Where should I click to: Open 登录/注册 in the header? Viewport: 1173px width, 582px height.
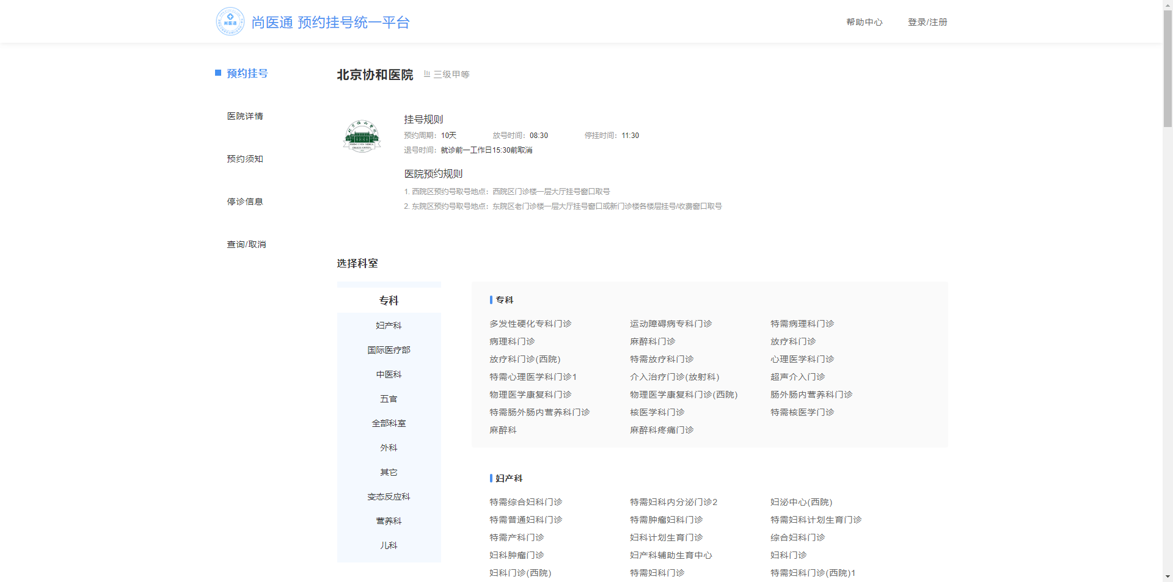click(x=927, y=22)
